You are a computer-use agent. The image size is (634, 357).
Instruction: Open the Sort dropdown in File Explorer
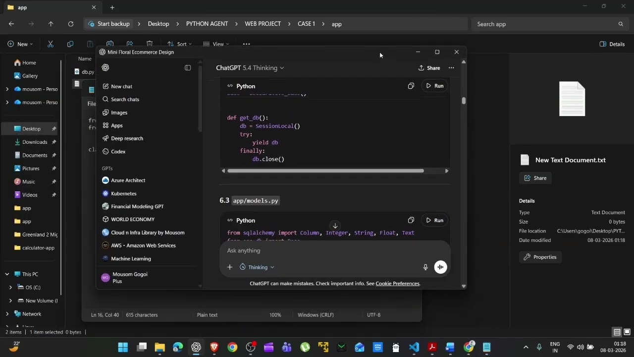click(x=179, y=44)
